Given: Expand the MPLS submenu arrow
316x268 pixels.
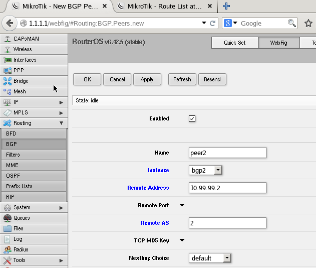Looking at the screenshot, I should [x=61, y=113].
